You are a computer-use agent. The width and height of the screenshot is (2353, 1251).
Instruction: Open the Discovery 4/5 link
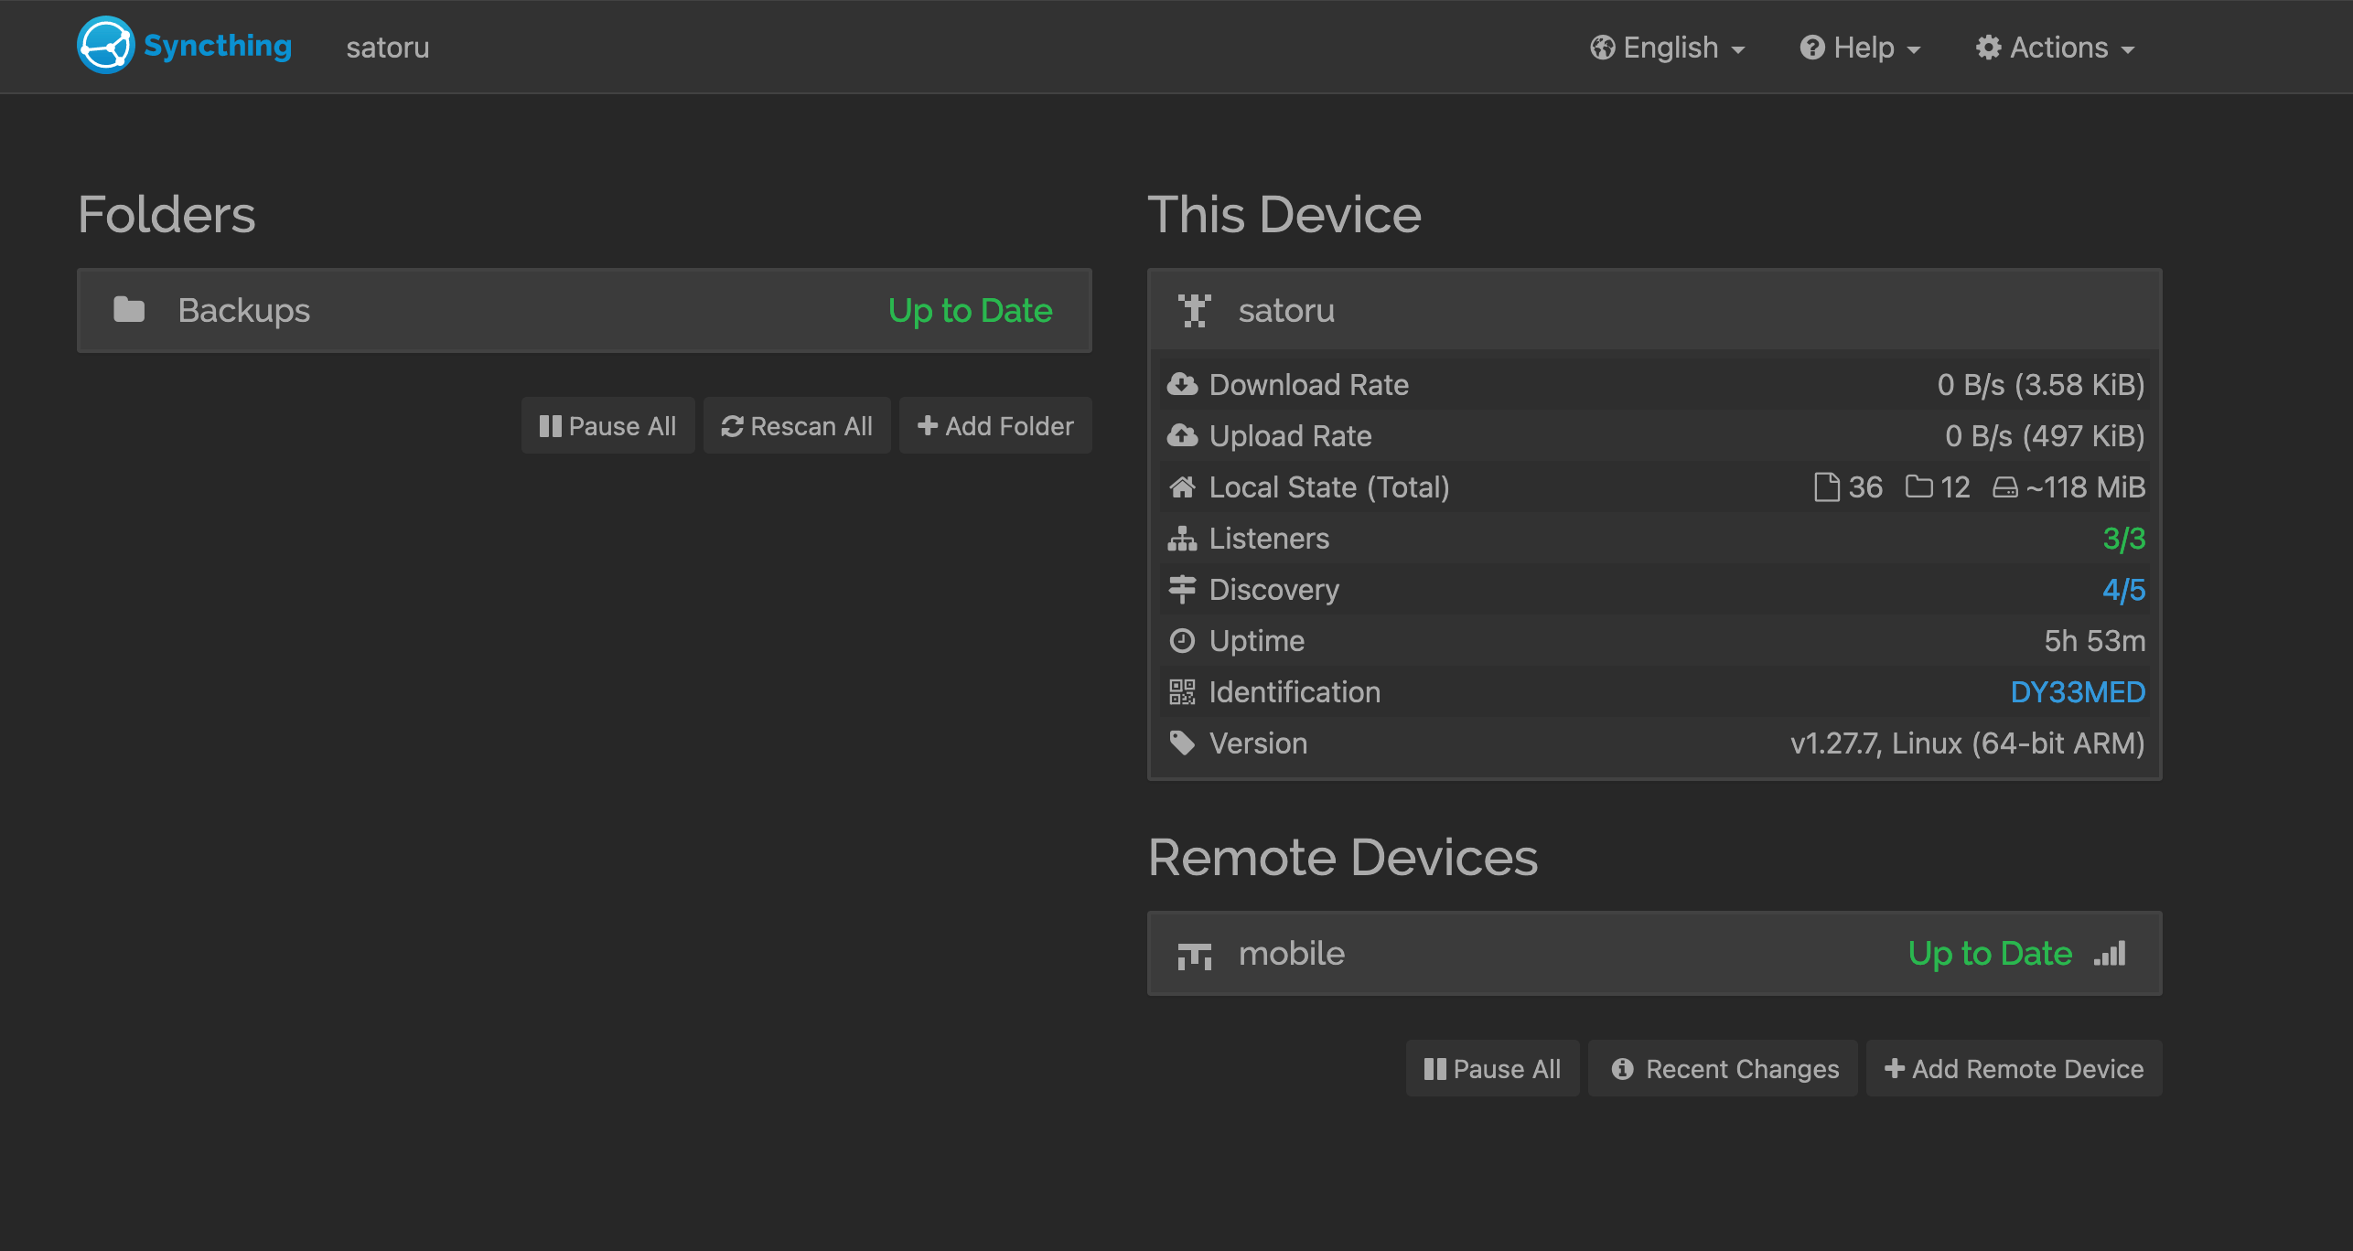click(x=2123, y=590)
